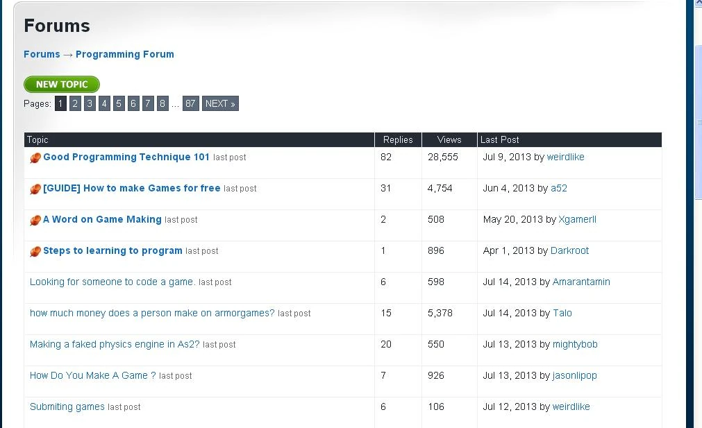Click the pushpin icon beside Steps to learning to program

[35, 250]
